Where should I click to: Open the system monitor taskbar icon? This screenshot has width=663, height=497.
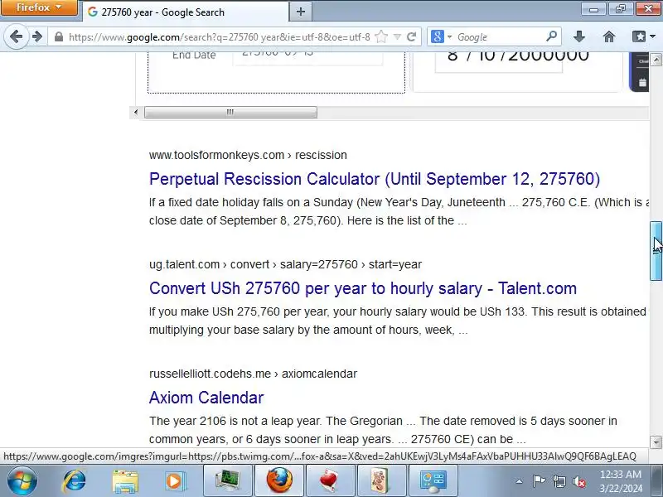click(227, 480)
